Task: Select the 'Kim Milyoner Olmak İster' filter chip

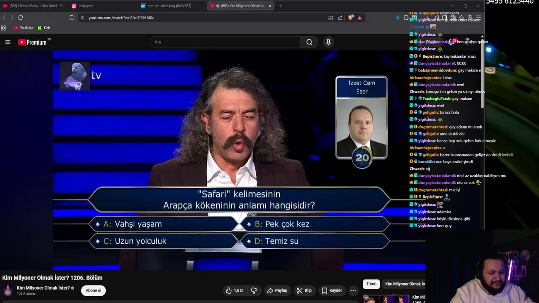Action: click(405, 284)
